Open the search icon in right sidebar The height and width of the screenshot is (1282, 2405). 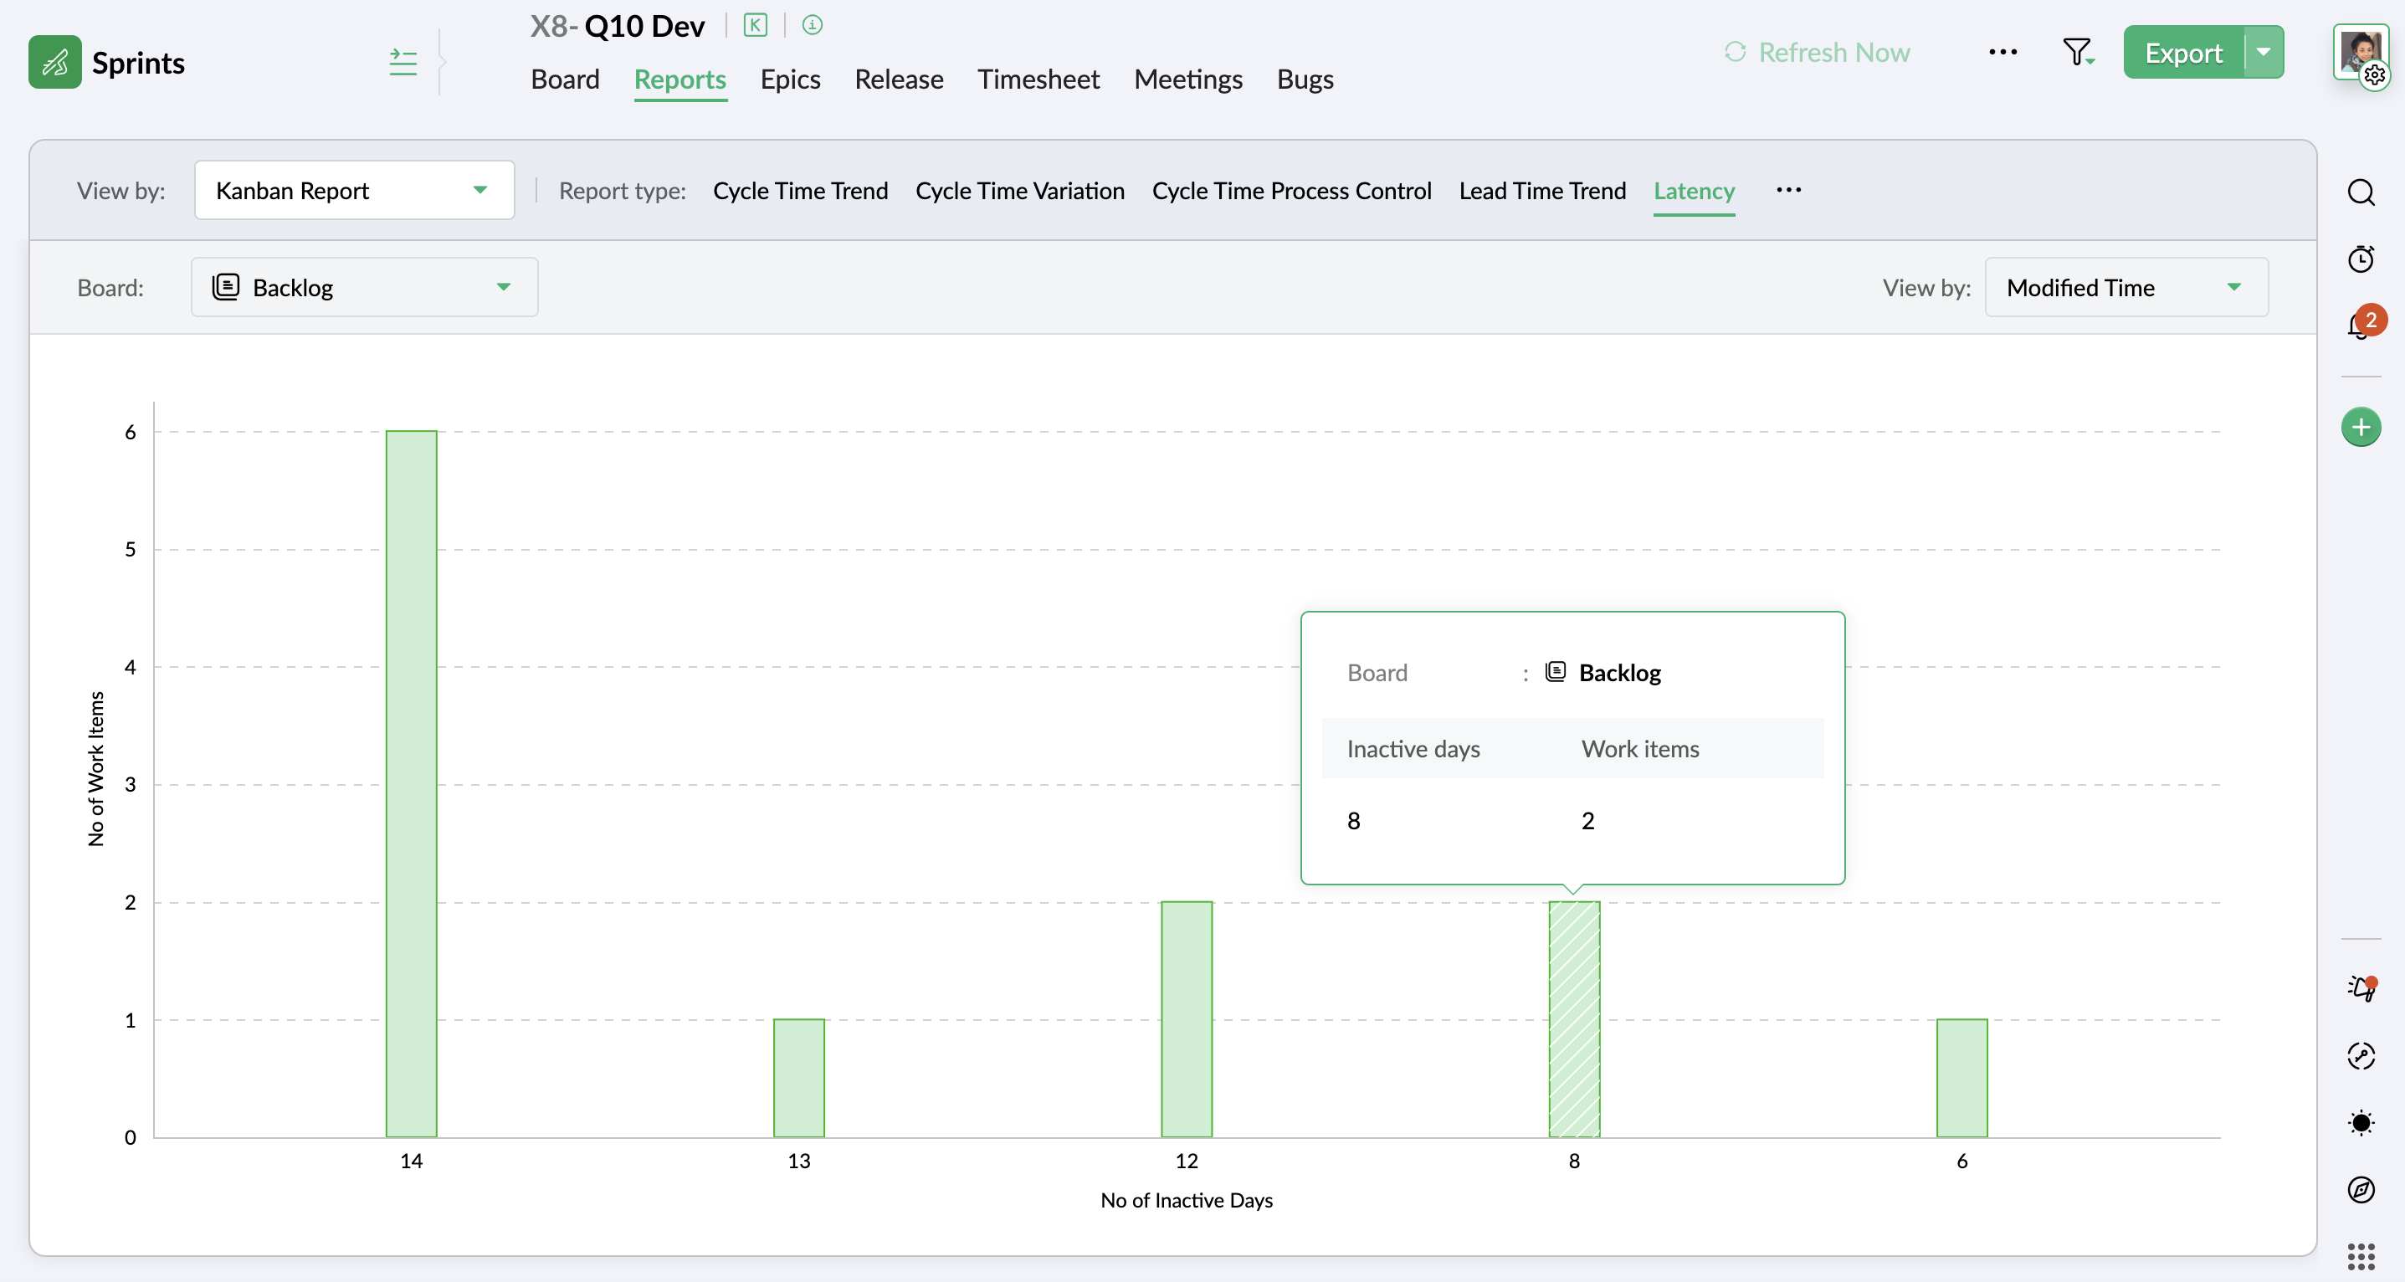click(2360, 192)
